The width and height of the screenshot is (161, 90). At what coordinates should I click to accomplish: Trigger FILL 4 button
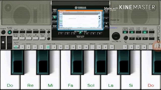click(x=86, y=47)
